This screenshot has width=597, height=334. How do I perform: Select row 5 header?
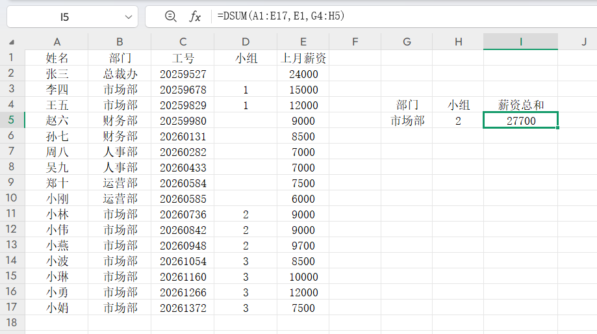12,121
